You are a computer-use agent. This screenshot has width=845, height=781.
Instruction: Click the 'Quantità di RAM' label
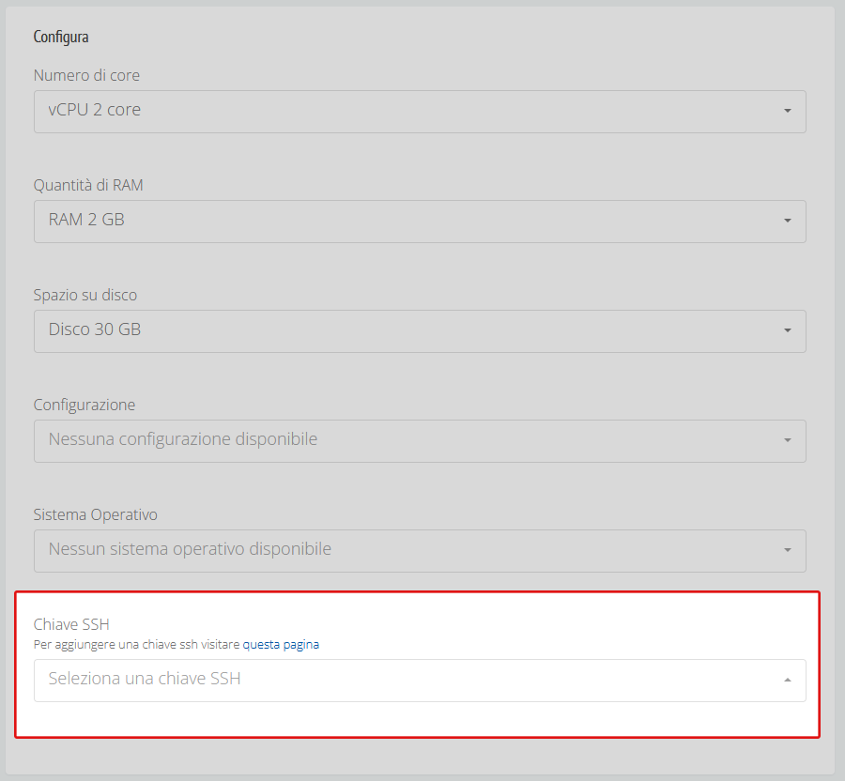point(88,185)
